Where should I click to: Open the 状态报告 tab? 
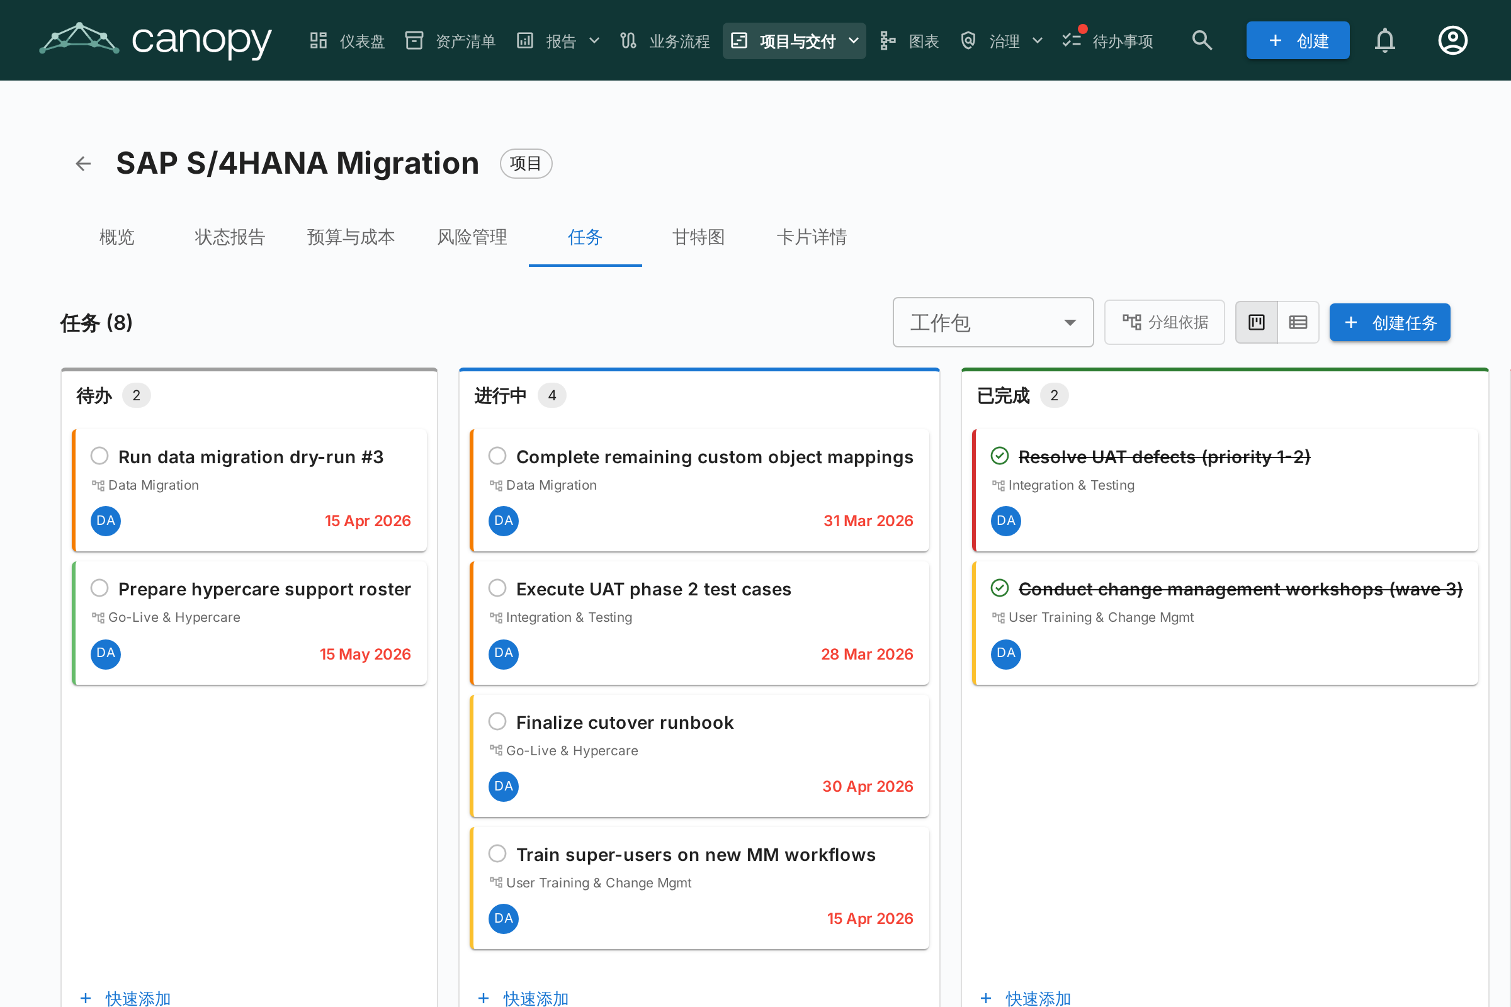[x=229, y=238]
